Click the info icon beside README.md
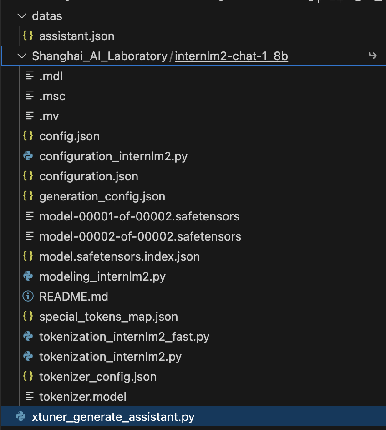The image size is (386, 430). pyautogui.click(x=28, y=297)
